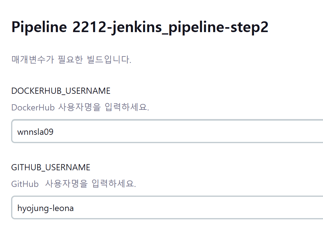Click the word 'DockerHub' in the description
Screen dimensions: 323x240
point(33,108)
